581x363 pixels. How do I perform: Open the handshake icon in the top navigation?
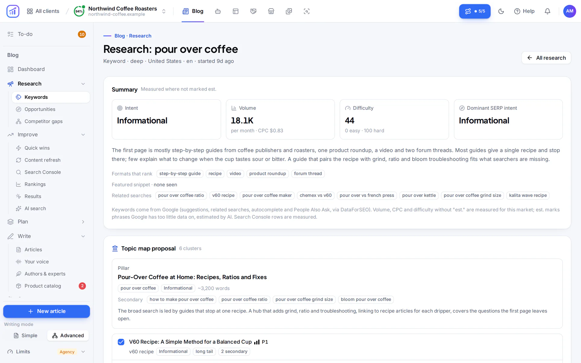pos(253,11)
